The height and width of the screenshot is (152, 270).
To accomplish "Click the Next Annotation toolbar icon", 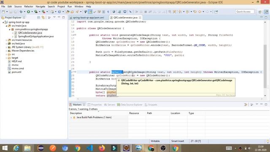I will 180,12.
